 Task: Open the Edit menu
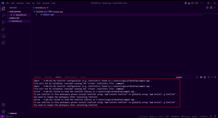[13, 3]
